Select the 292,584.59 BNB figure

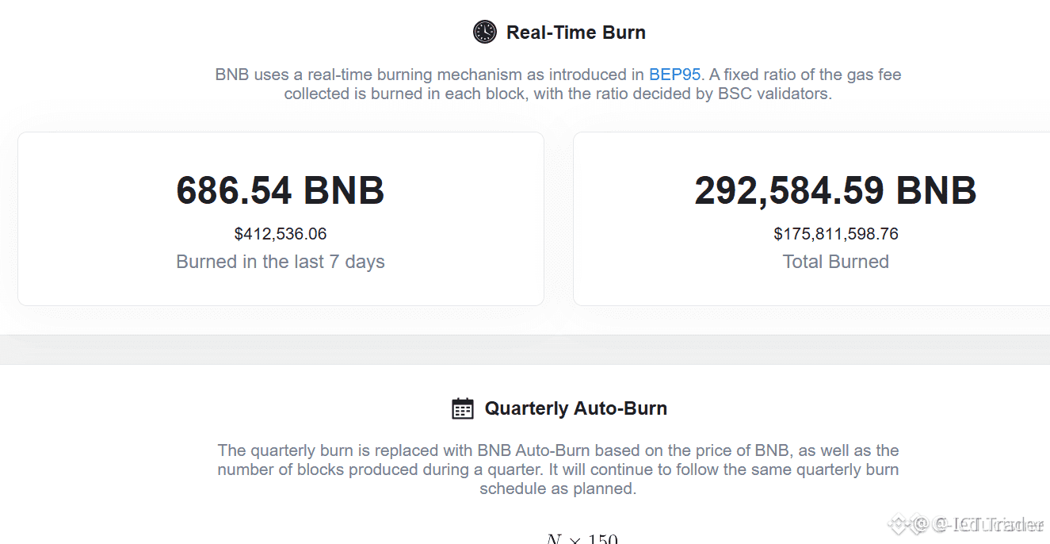pyautogui.click(x=836, y=190)
